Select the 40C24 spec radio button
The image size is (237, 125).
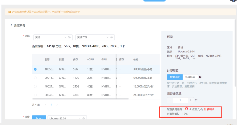click(x=35, y=87)
